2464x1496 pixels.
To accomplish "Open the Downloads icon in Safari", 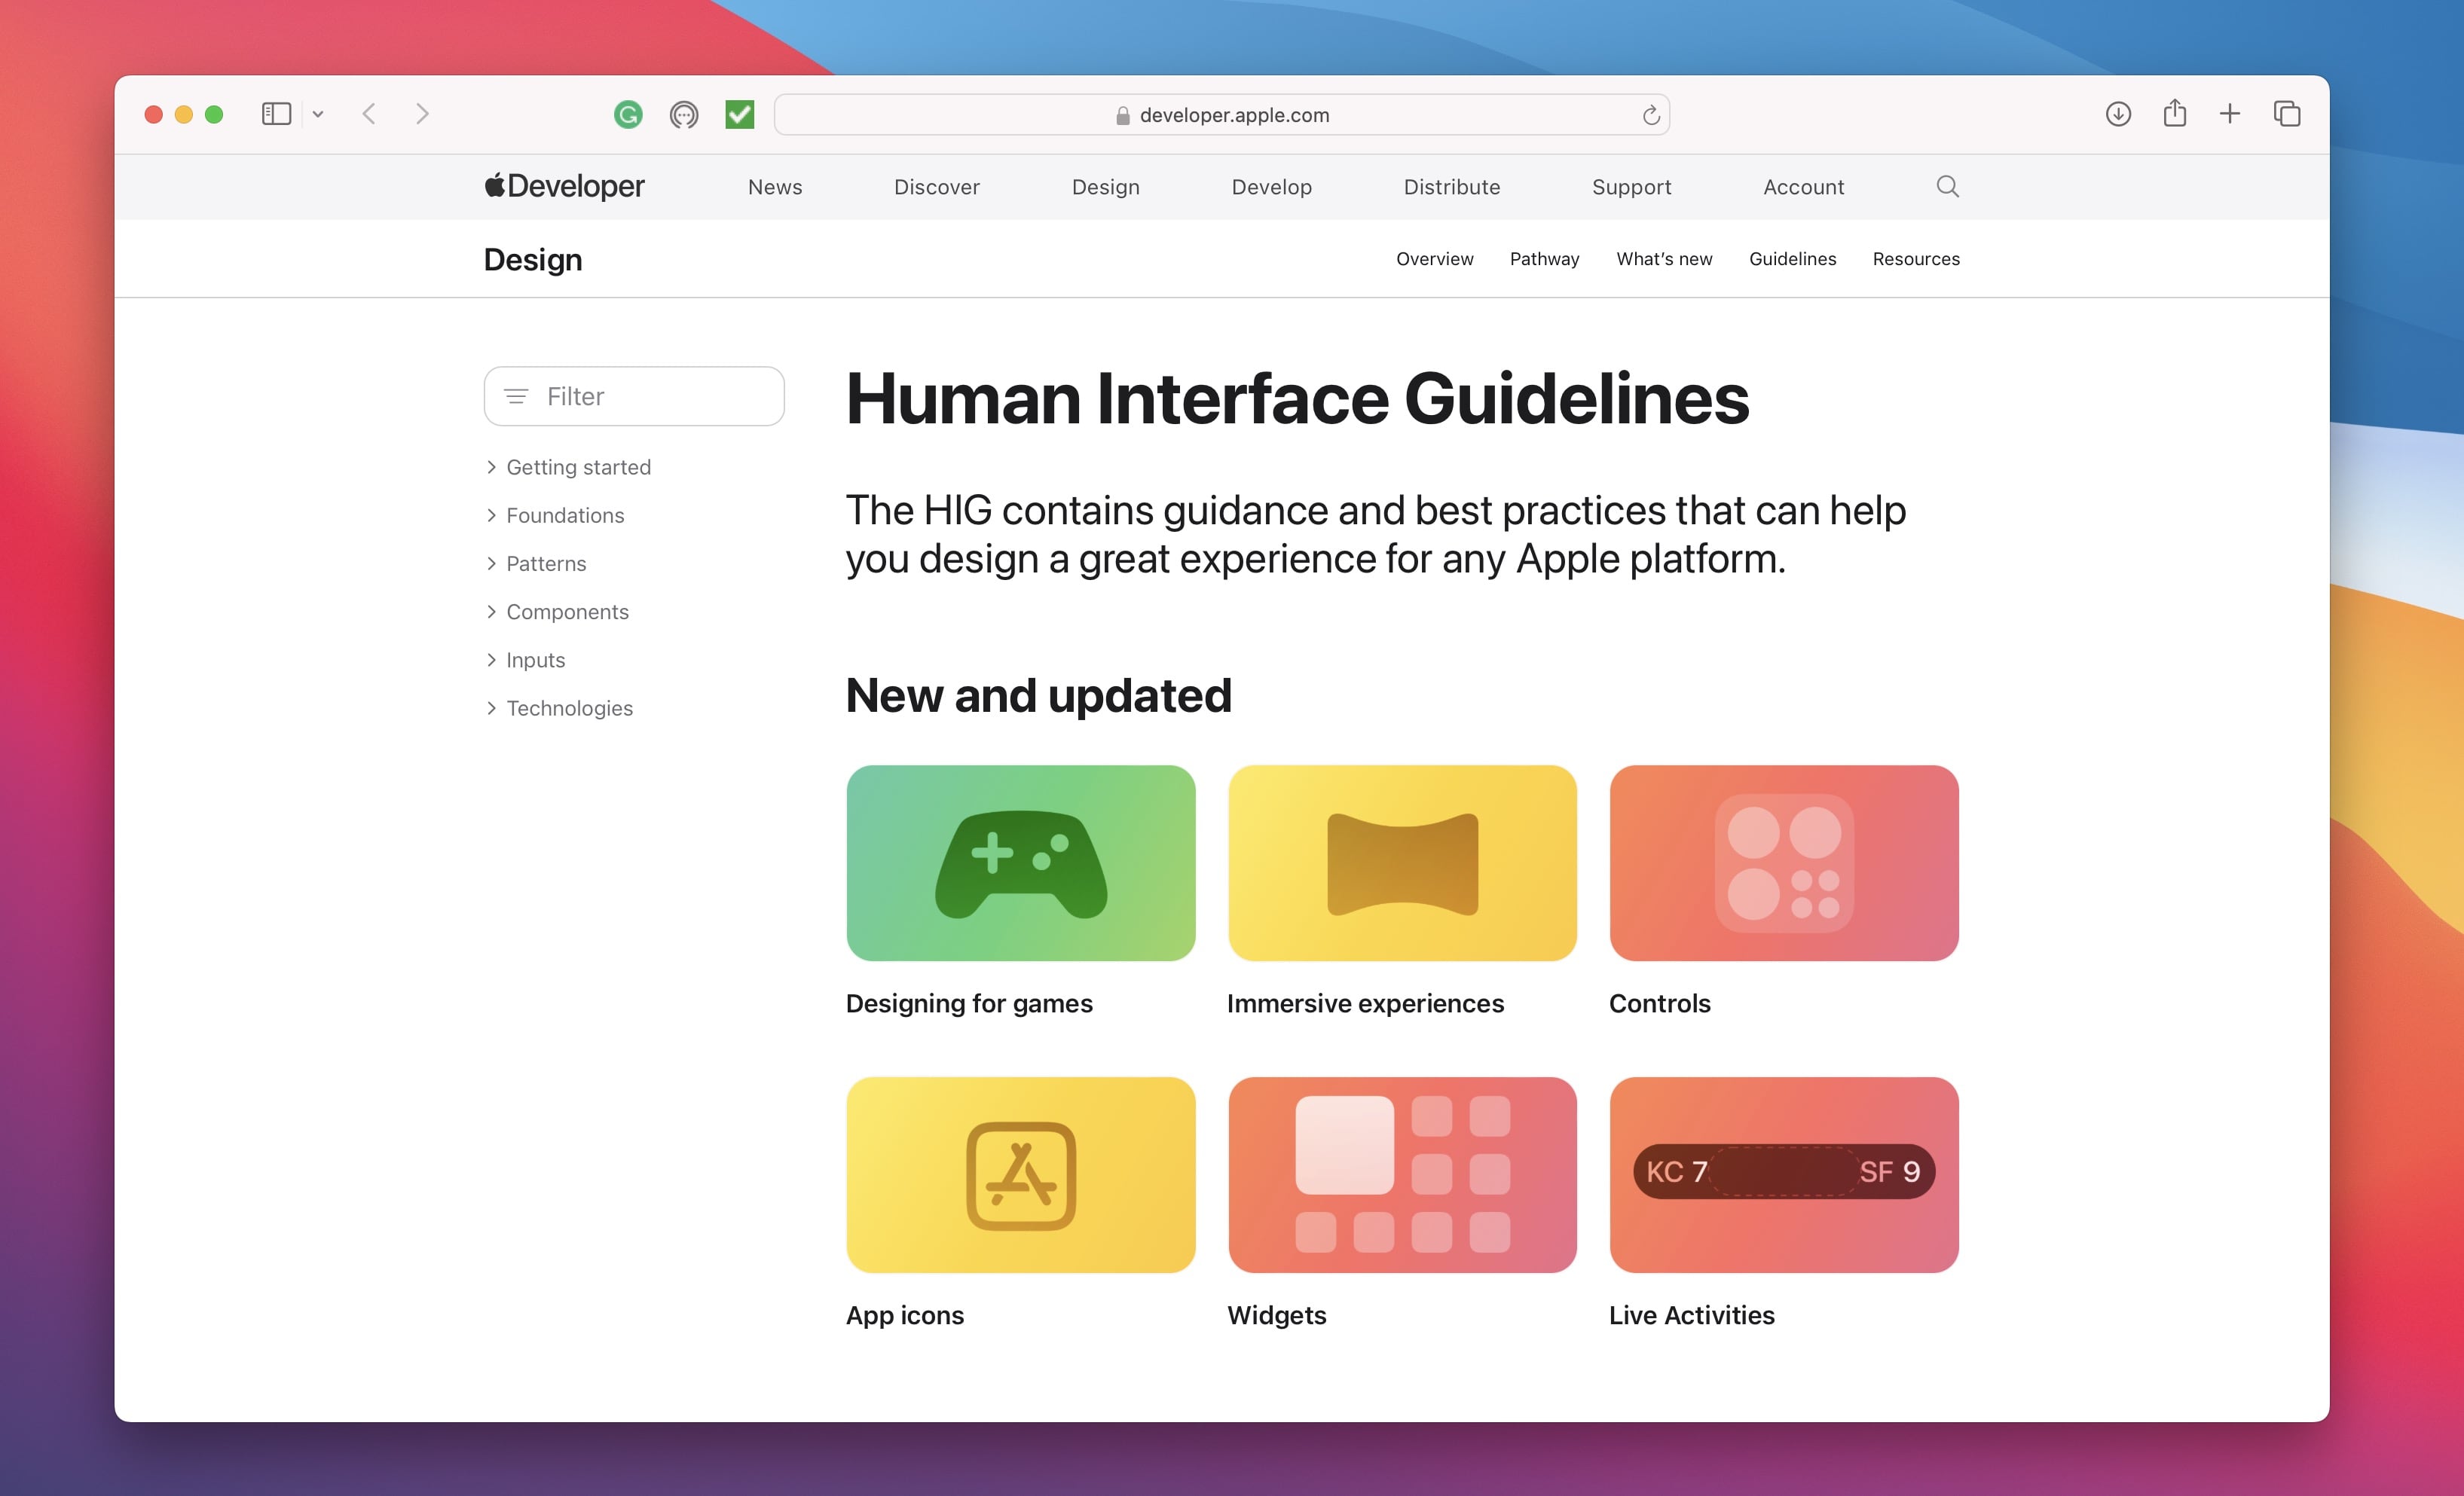I will [2117, 114].
